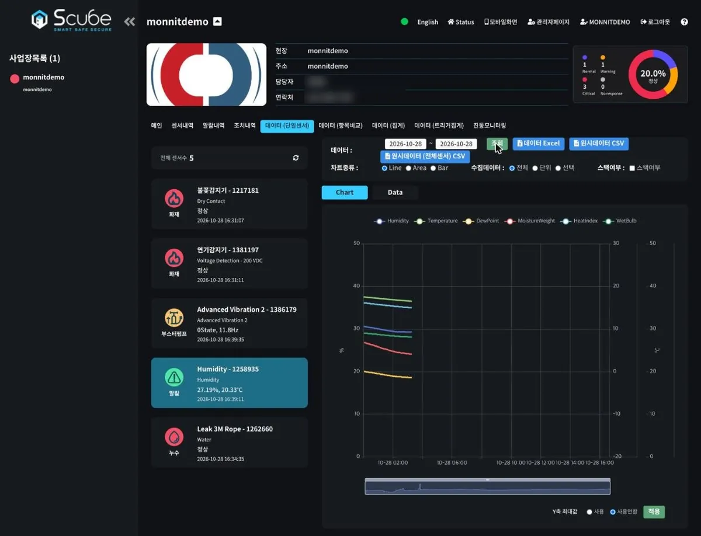
Task: Download 데이터 Excel file
Action: (x=539, y=144)
